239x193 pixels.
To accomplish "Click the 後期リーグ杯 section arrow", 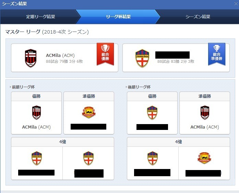I will click(x=126, y=87).
